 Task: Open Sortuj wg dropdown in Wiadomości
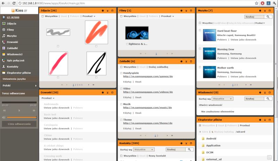pyautogui.click(x=222, y=99)
